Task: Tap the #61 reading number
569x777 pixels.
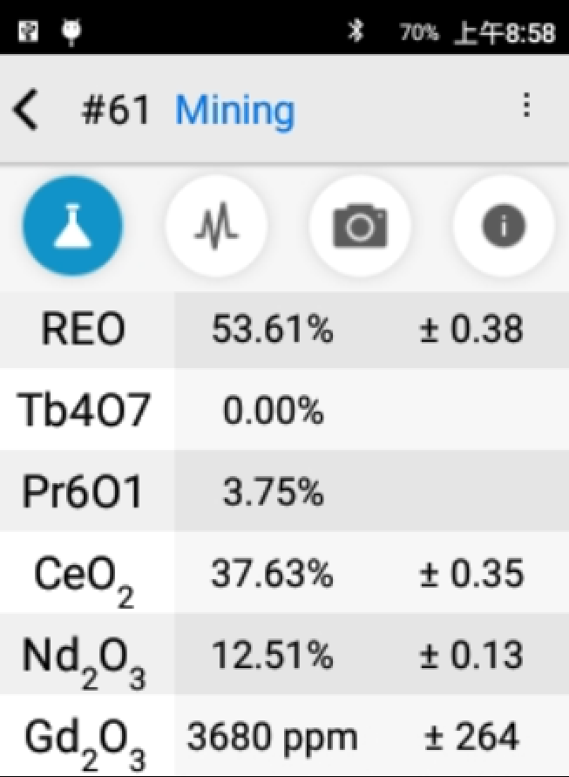Action: click(x=115, y=110)
